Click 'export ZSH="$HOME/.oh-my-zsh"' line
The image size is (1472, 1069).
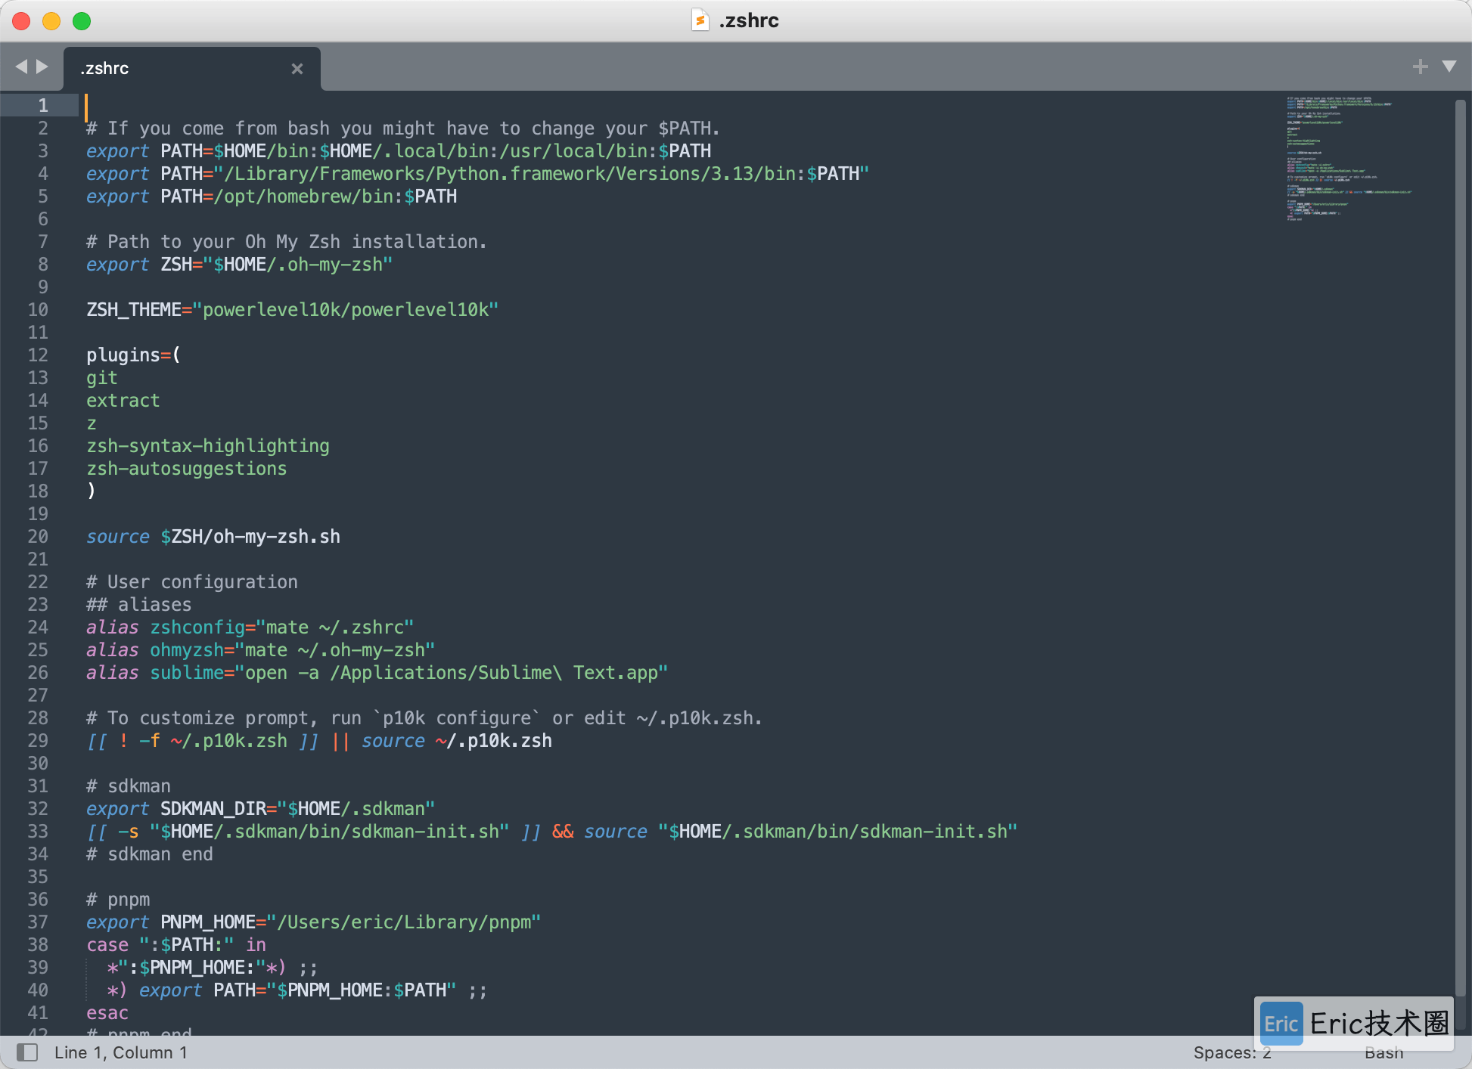239,264
